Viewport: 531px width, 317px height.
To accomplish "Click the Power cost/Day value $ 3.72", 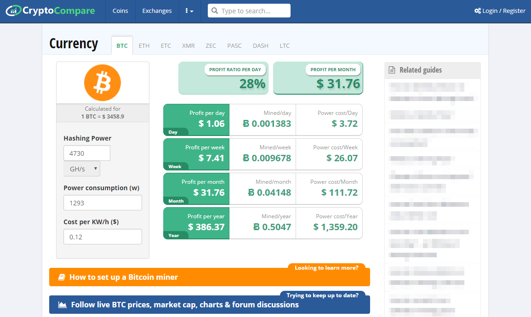I will click(345, 124).
